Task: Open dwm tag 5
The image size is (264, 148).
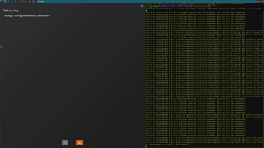Action: click(15, 1)
